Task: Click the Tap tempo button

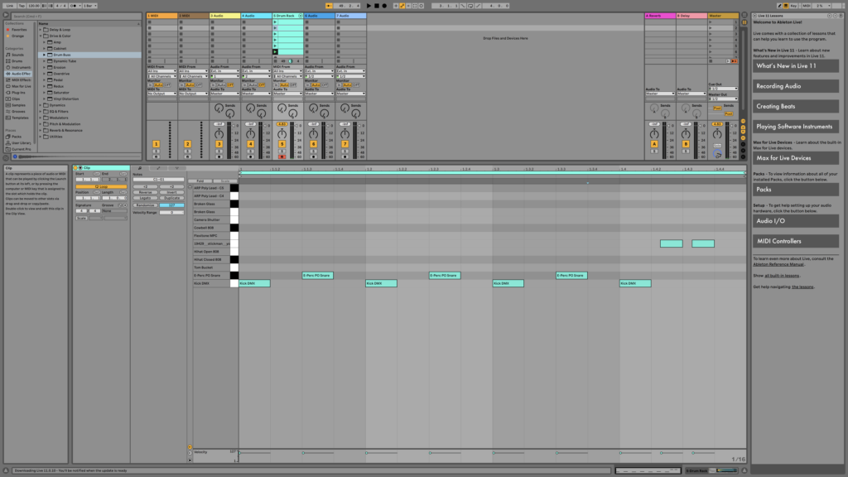Action: pos(22,6)
